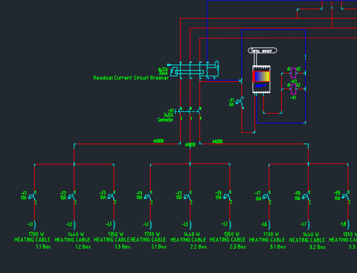This screenshot has height=273, width=357.
Task: Click 'HEATING CABLE' text above 1.1 Box
Action: tap(32, 240)
